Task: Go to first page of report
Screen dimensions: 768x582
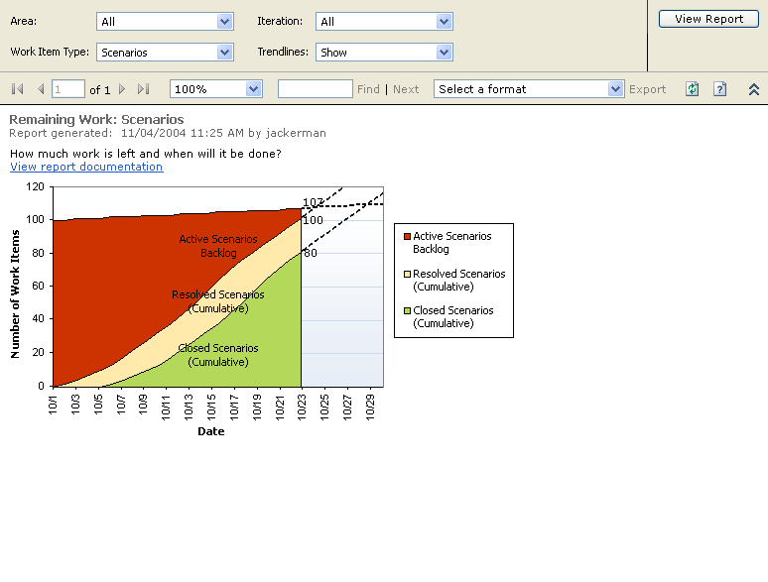Action: tap(17, 89)
